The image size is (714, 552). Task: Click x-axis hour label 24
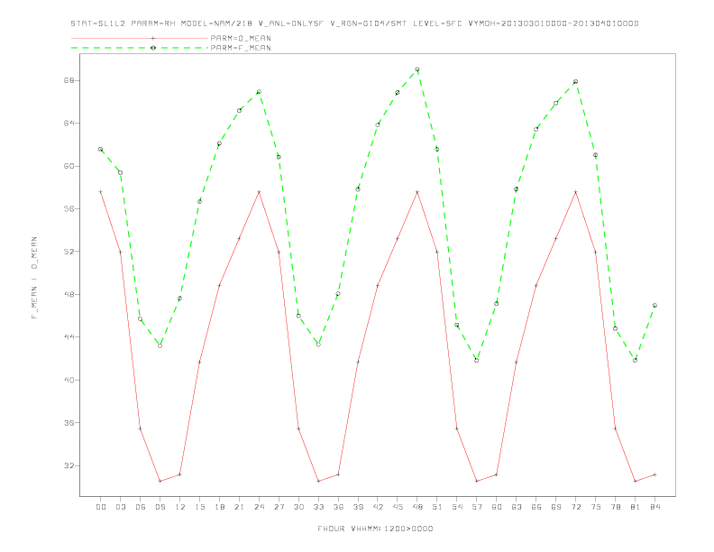tap(259, 507)
